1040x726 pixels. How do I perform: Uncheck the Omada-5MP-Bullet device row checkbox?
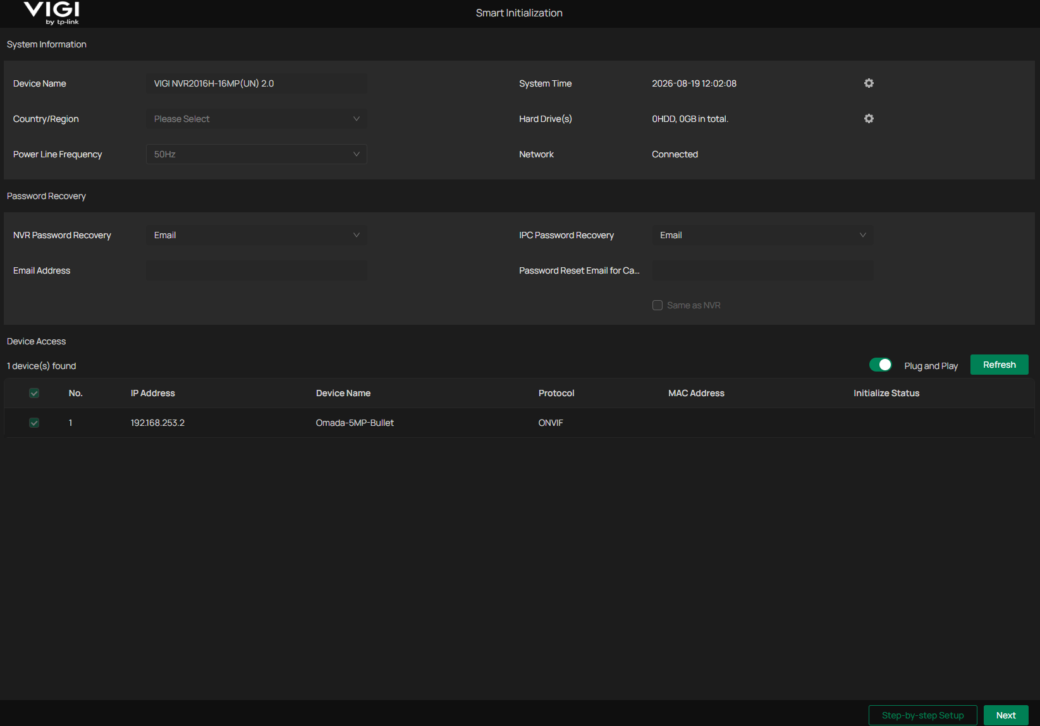point(34,423)
